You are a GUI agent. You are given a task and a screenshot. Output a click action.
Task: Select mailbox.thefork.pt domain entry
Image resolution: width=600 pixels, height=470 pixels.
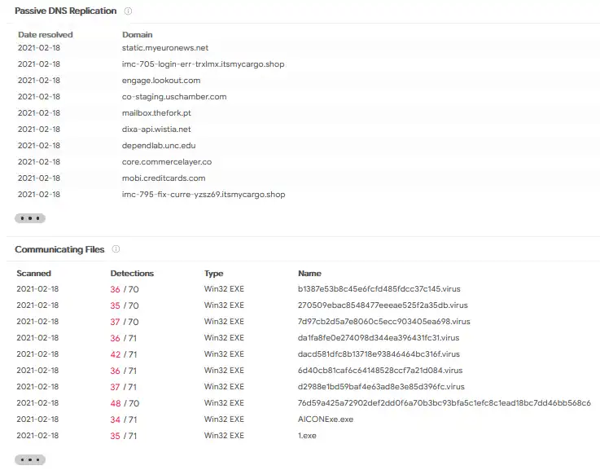[x=156, y=113]
